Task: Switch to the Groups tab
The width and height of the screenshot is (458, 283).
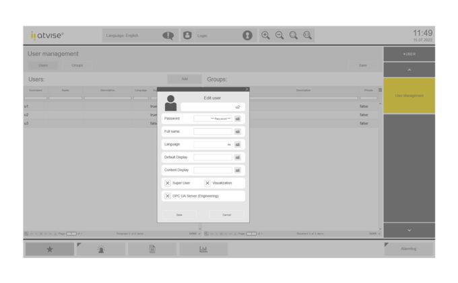Action: pyautogui.click(x=77, y=65)
